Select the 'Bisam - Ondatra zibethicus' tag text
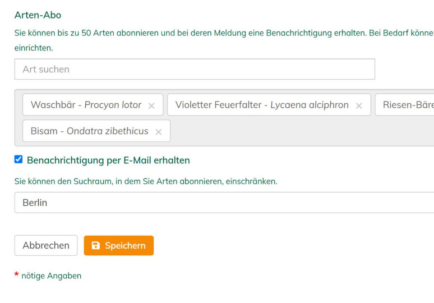This screenshot has width=434, height=303. click(x=89, y=131)
